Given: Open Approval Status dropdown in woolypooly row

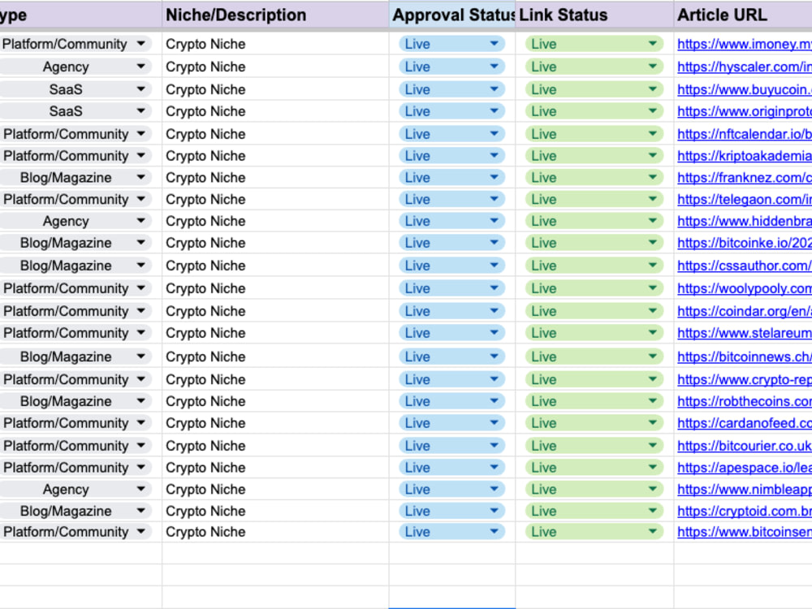Looking at the screenshot, I should coord(494,288).
